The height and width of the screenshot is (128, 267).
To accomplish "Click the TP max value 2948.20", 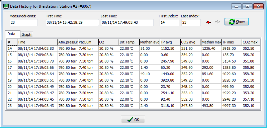I will (232, 99).
